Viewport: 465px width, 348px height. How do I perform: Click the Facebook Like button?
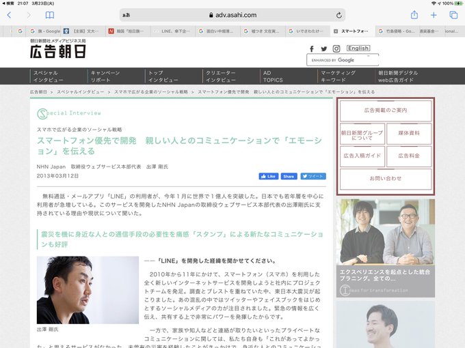[268, 176]
